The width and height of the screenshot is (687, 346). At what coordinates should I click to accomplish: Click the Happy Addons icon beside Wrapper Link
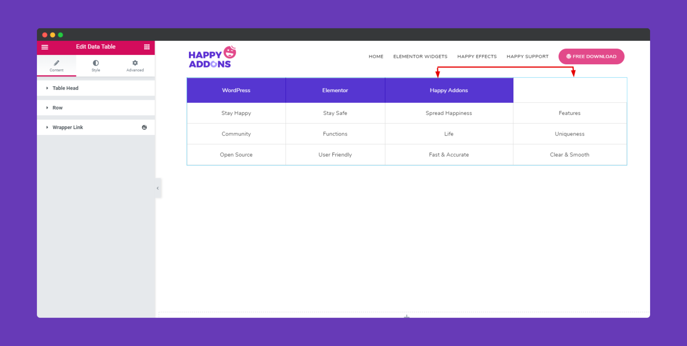pyautogui.click(x=144, y=127)
